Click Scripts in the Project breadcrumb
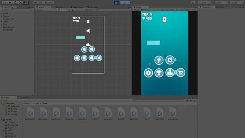This screenshot has width=245, height=138. [36, 103]
